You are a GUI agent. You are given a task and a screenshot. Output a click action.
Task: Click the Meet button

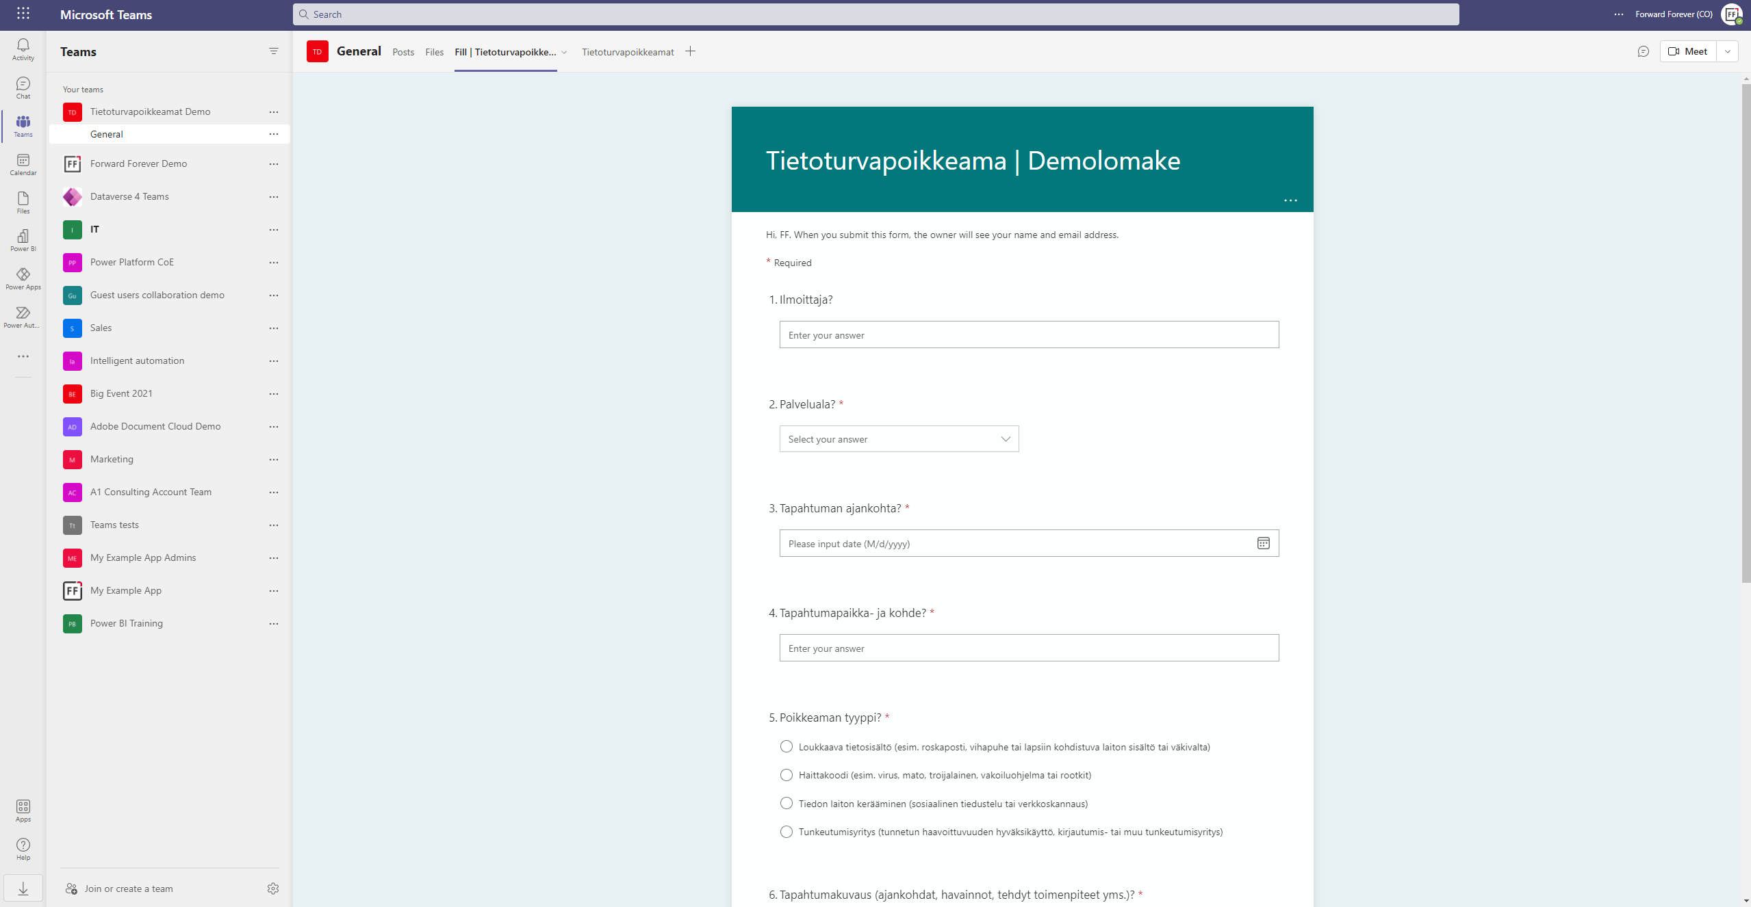1688,51
